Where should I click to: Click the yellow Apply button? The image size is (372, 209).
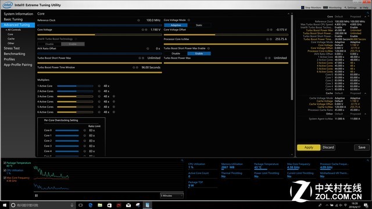309,147
